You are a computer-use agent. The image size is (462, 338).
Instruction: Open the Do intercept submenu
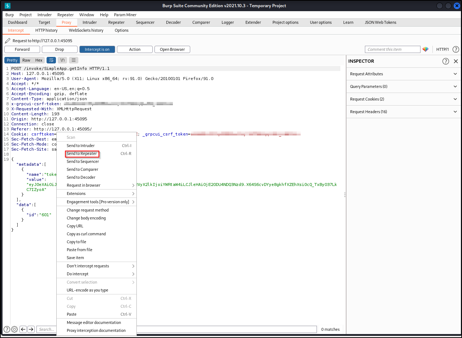click(x=96, y=274)
